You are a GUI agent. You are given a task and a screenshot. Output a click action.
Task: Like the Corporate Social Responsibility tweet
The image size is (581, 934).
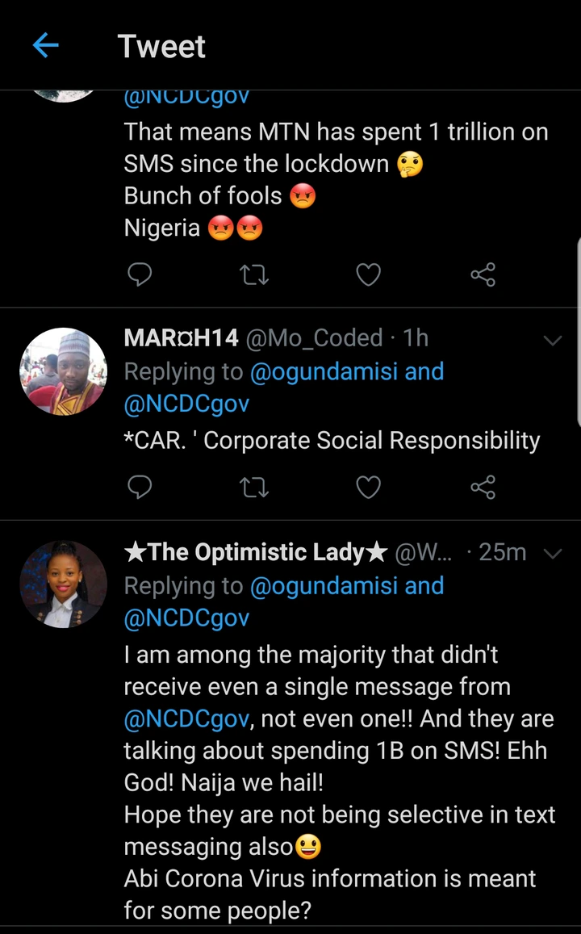click(369, 487)
